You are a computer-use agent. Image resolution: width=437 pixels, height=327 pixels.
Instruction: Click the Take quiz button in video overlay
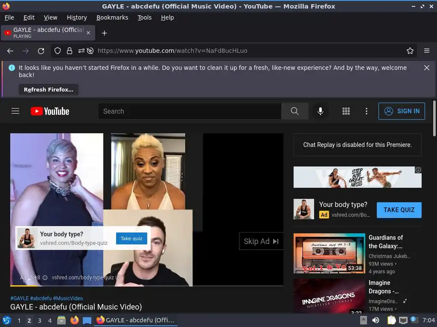pyautogui.click(x=131, y=238)
